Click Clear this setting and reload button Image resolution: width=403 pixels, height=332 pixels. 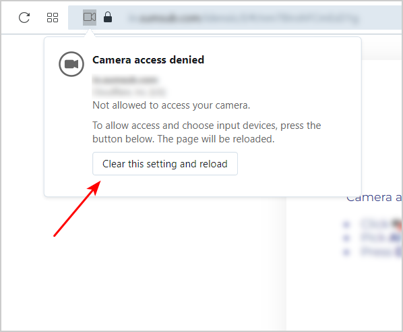(x=165, y=164)
